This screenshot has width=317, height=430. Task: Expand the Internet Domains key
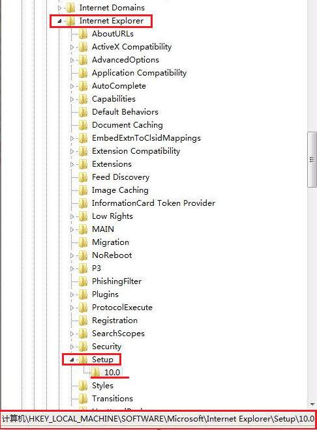(59, 8)
